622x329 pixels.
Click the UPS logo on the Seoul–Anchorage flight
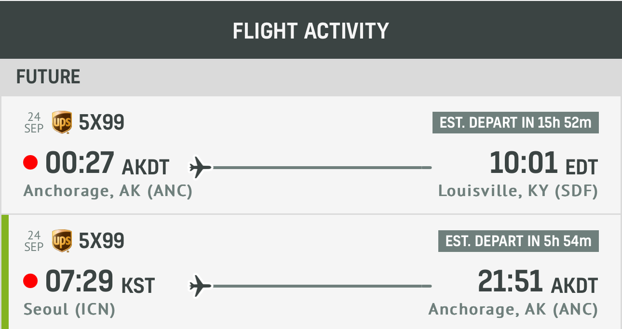pyautogui.click(x=62, y=240)
